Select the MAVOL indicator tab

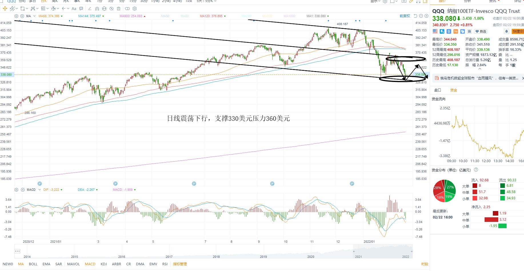coord(73,264)
